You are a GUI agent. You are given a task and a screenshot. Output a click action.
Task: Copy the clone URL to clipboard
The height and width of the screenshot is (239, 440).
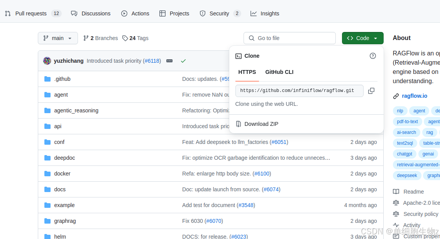pos(371,91)
